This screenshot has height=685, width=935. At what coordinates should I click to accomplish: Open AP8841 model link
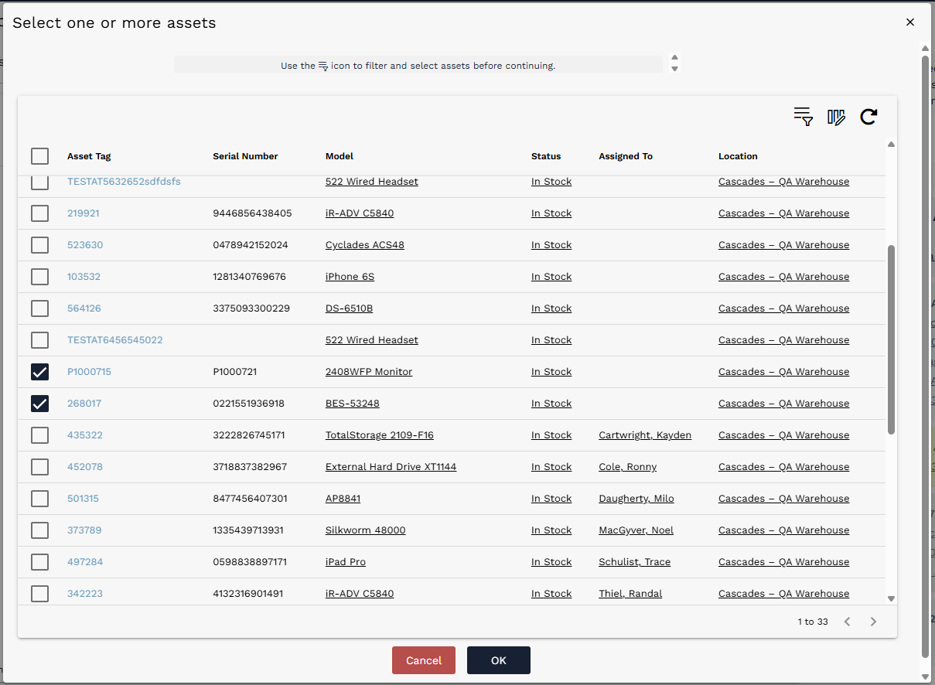point(343,499)
